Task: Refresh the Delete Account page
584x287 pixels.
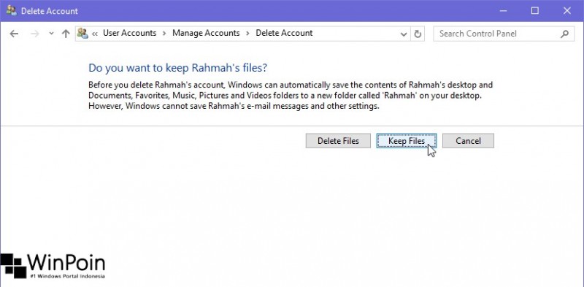Action: click(x=418, y=34)
